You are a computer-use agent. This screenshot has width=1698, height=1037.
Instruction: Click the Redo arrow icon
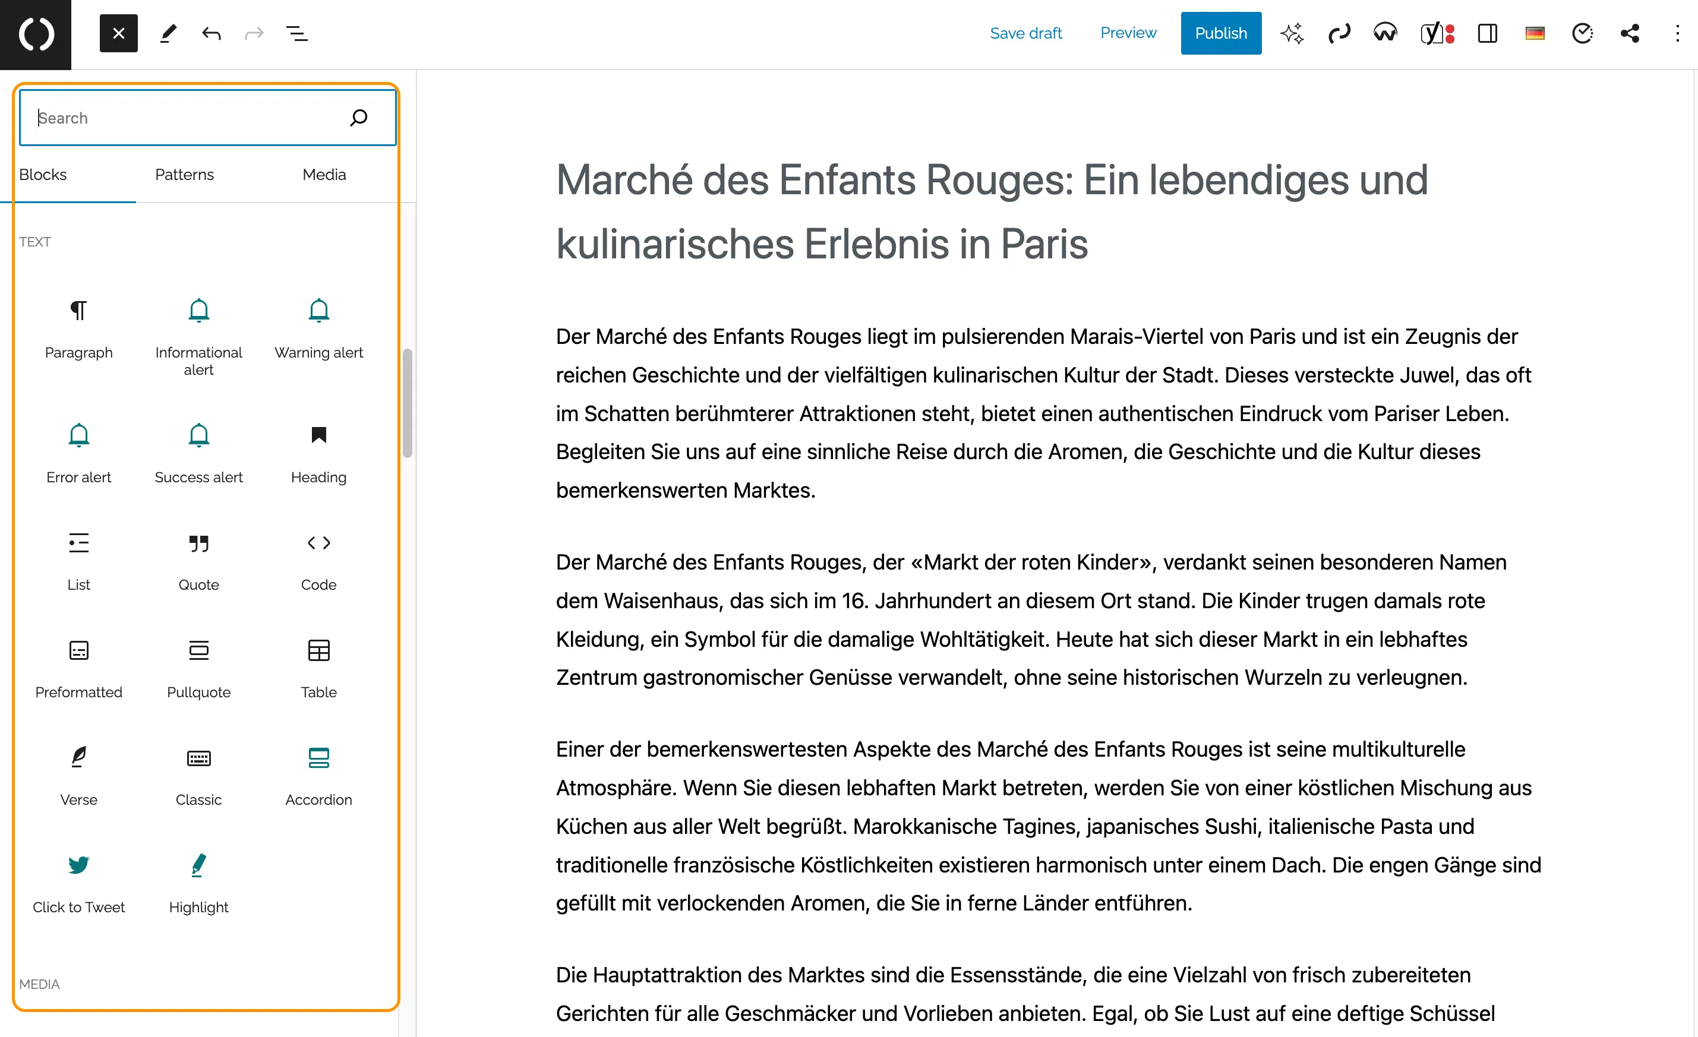(x=254, y=33)
